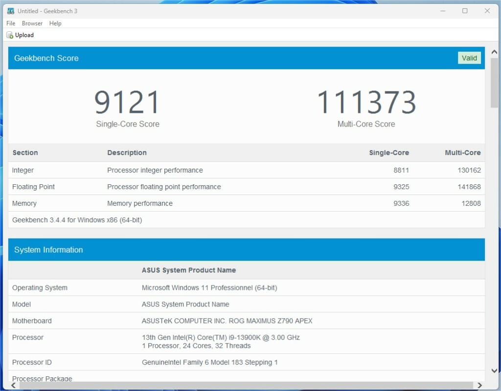Click Integer single-core value 8811
Screen dimensions: 501x391
point(401,170)
